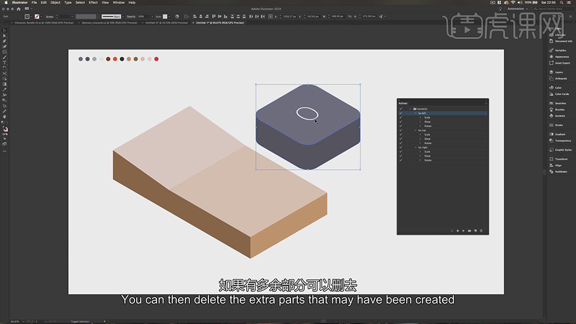
Task: Select the Direct Selection tool
Action: [5, 35]
